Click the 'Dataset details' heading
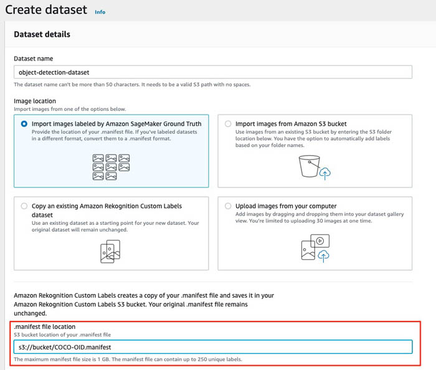This screenshot has width=436, height=370. coord(42,34)
